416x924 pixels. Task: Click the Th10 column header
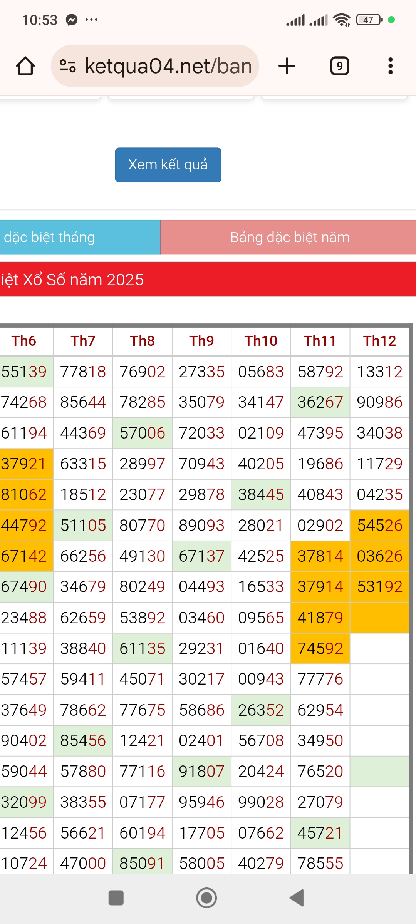(x=261, y=341)
